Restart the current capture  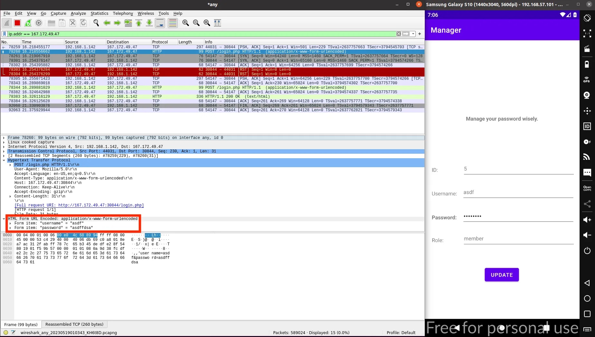(x=28, y=23)
